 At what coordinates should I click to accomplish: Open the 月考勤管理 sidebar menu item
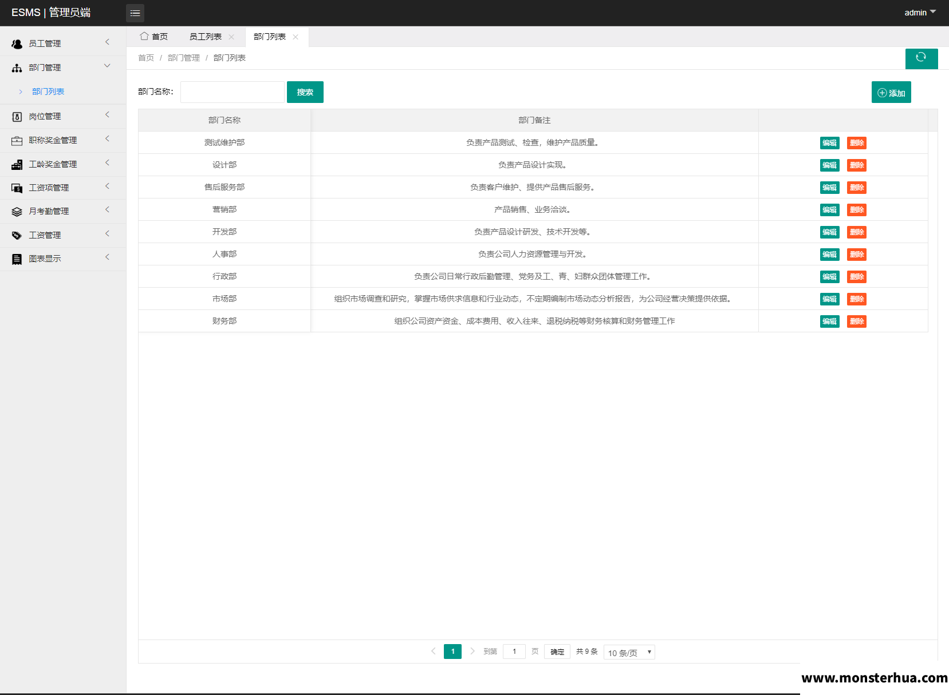(63, 211)
